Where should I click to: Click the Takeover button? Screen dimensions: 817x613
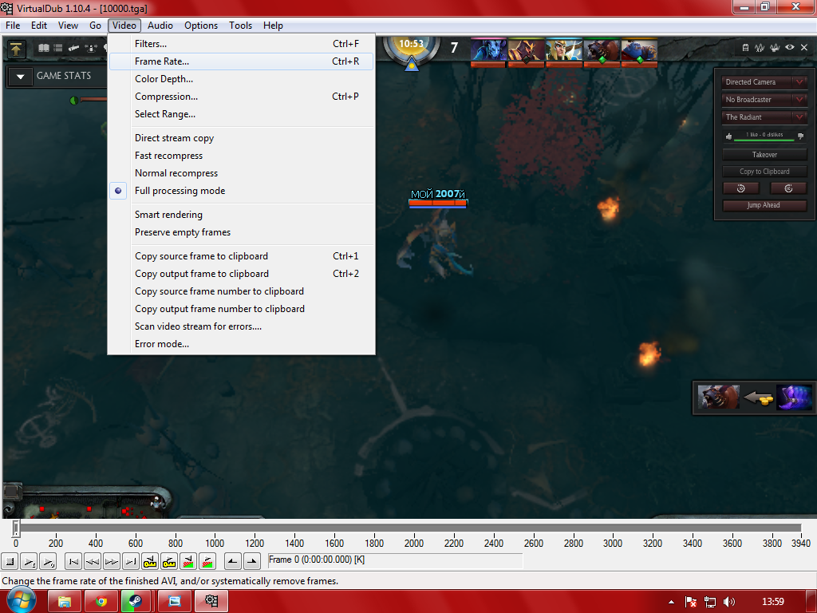(x=764, y=155)
